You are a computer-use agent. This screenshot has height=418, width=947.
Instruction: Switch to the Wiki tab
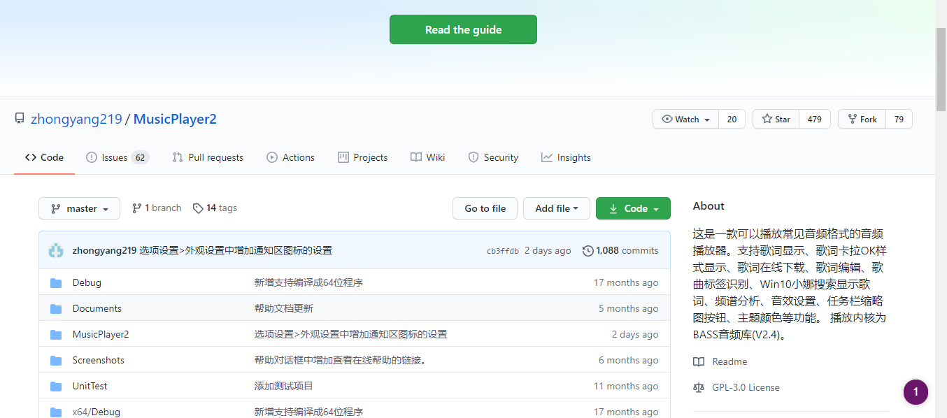427,157
